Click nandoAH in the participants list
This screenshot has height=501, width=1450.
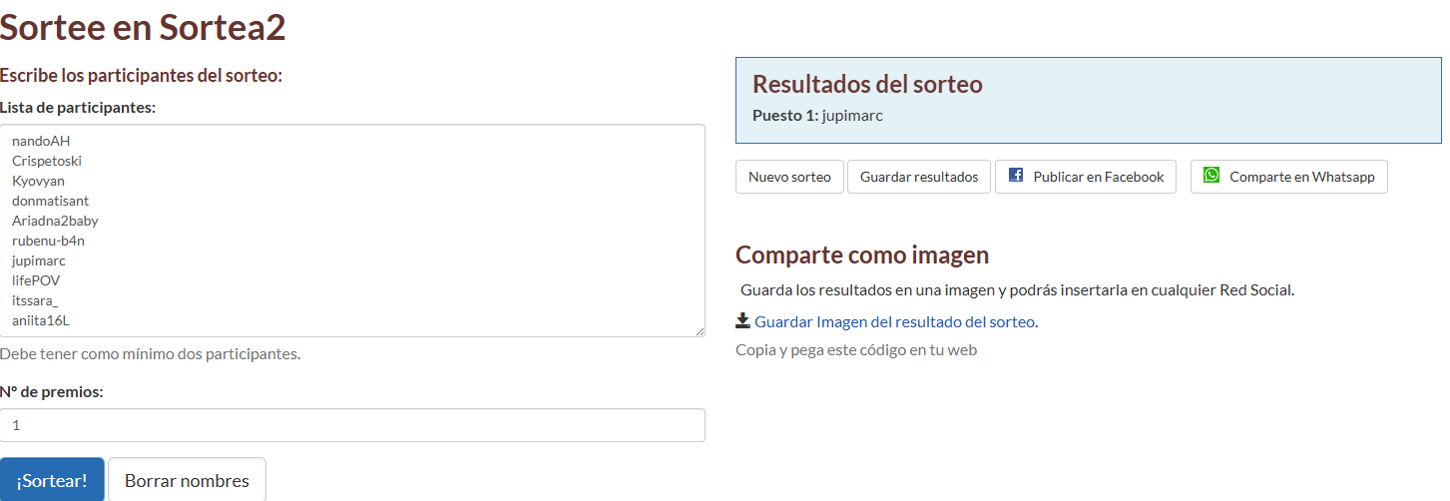tap(41, 141)
